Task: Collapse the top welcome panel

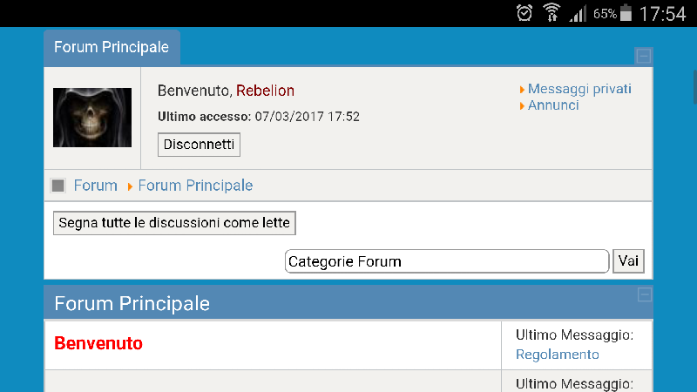Action: [643, 56]
